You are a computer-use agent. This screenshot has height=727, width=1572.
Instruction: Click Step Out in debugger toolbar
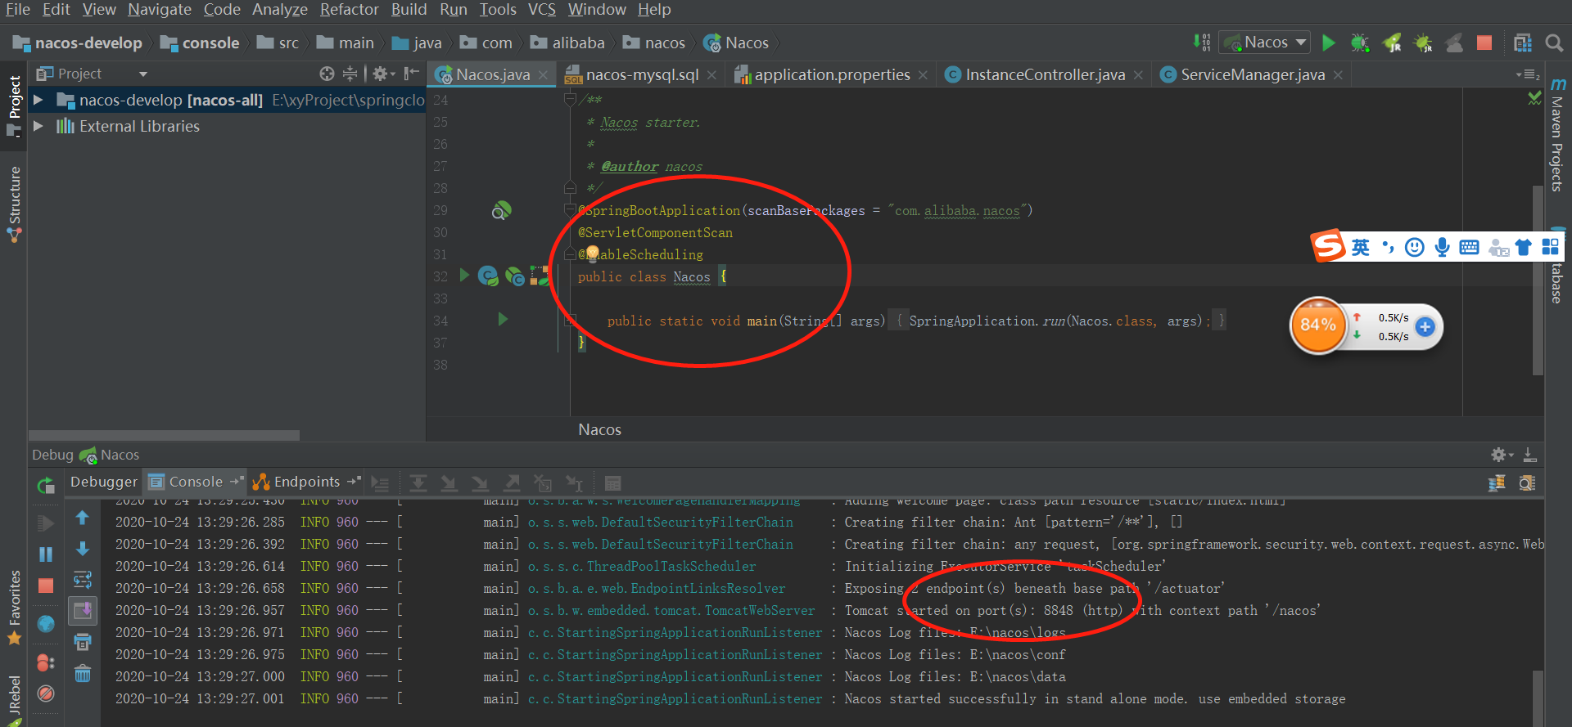point(512,483)
